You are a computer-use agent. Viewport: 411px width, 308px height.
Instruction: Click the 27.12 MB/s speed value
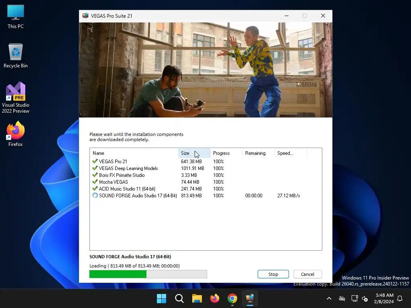point(289,196)
